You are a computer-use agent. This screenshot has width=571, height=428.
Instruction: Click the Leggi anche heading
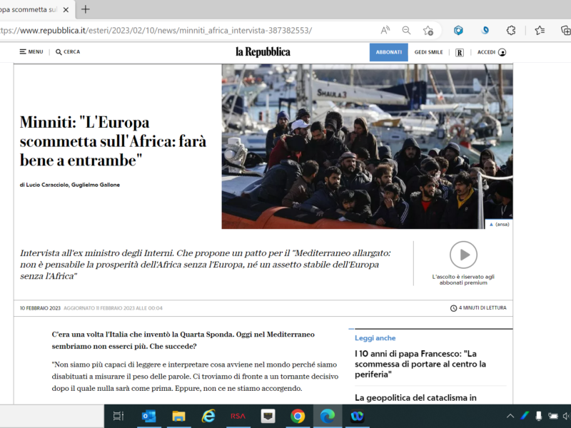point(375,338)
